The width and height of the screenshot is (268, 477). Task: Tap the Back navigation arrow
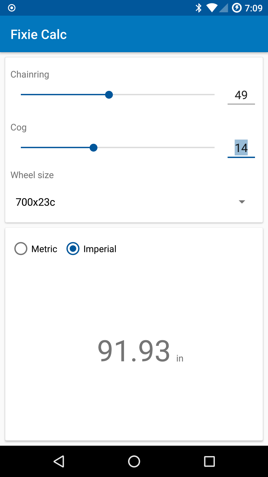pyautogui.click(x=59, y=461)
